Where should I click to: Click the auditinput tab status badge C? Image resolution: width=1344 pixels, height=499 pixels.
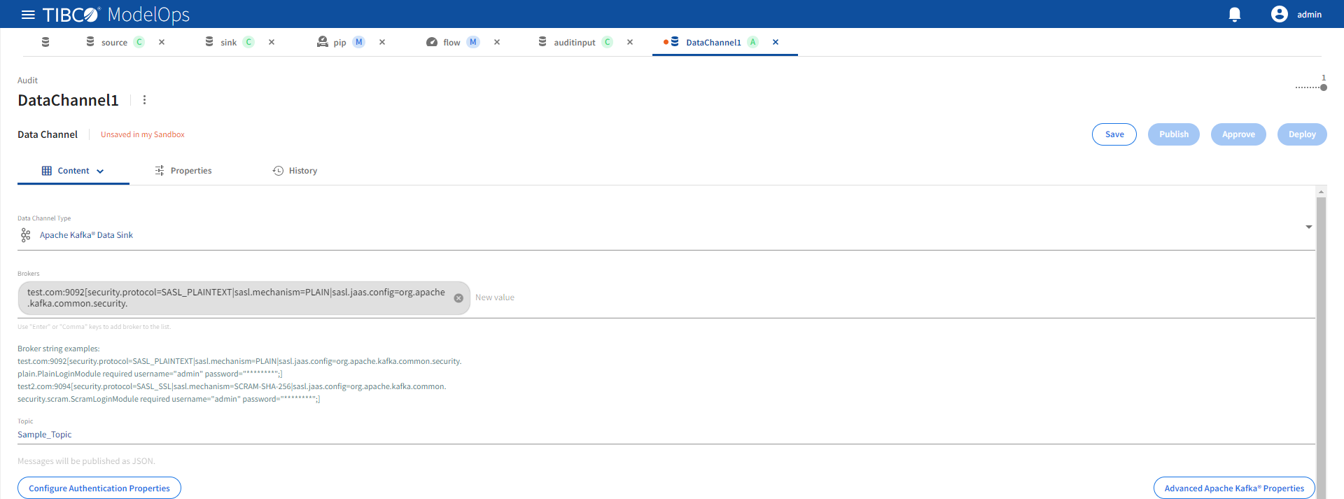[608, 42]
